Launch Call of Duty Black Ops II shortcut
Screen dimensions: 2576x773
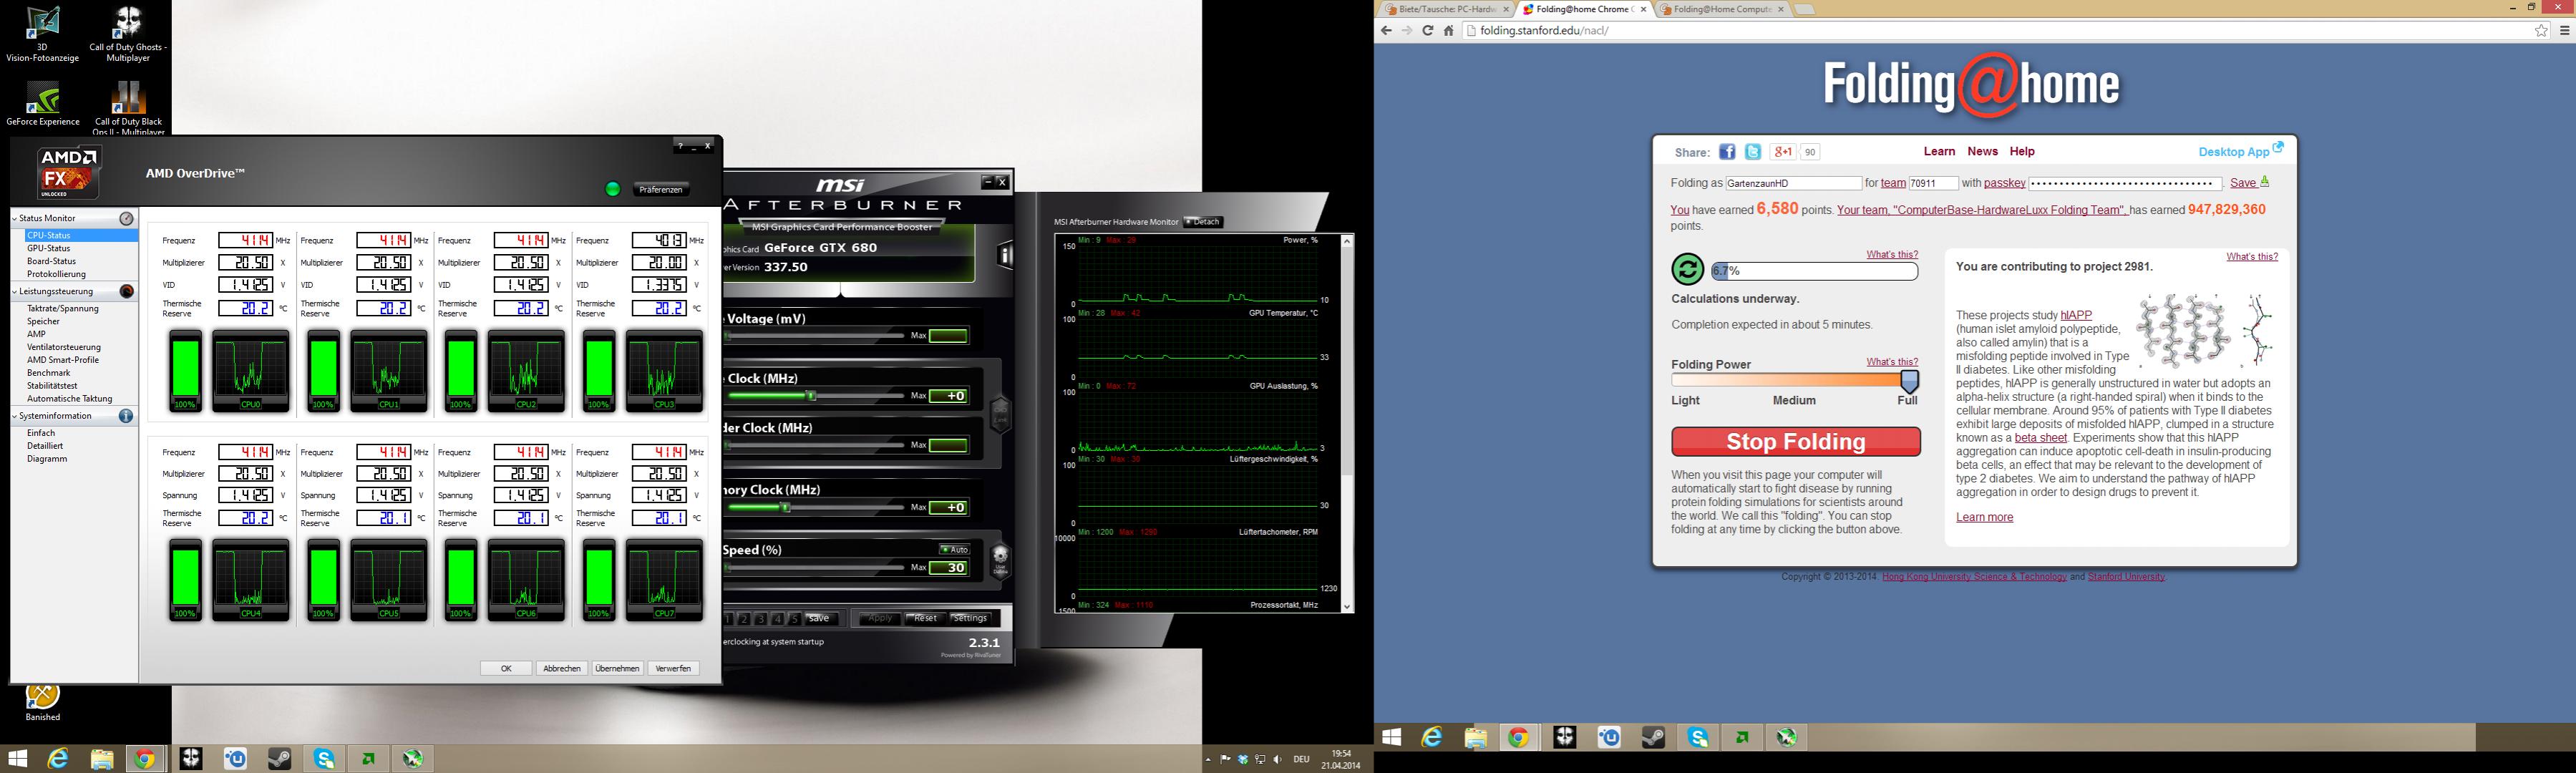[128, 108]
